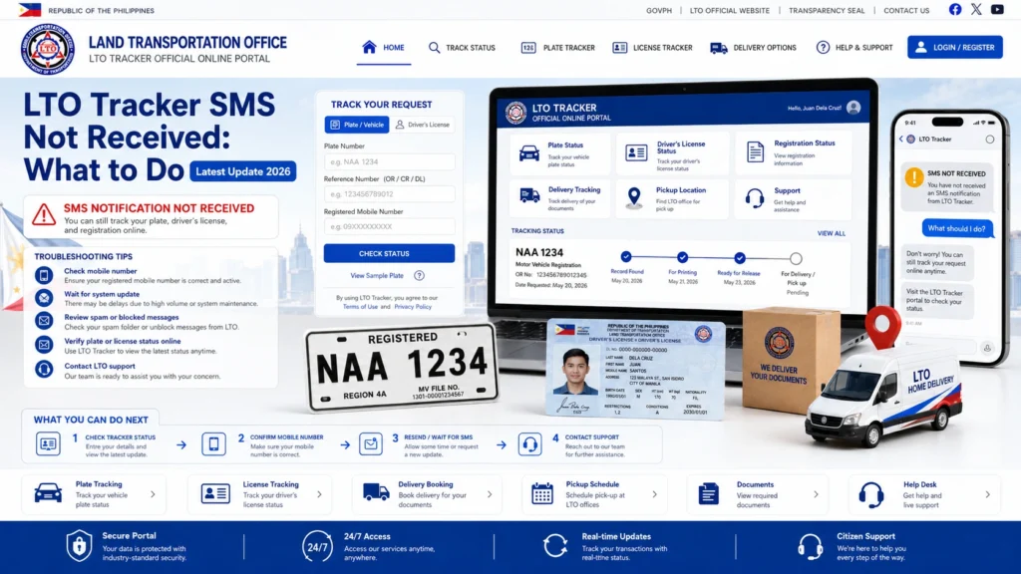The image size is (1021, 574).
Task: Click the 24/7 Access clock icon
Action: (317, 547)
